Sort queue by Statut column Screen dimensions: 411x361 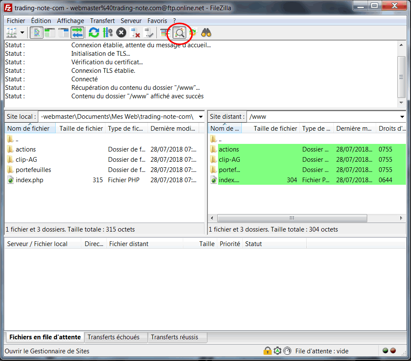(274, 244)
